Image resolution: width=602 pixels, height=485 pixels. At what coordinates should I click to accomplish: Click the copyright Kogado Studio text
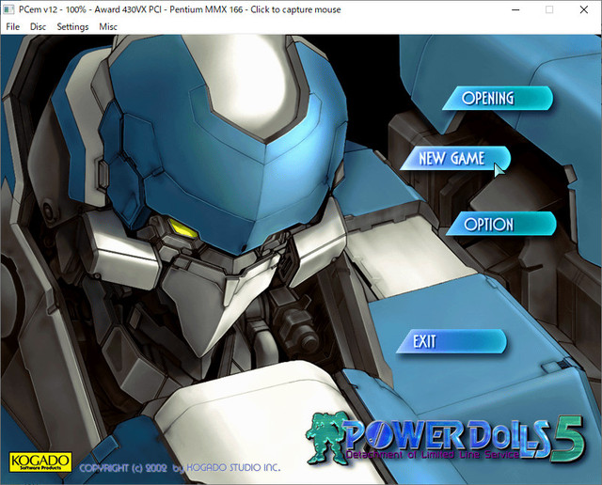pyautogui.click(x=180, y=468)
